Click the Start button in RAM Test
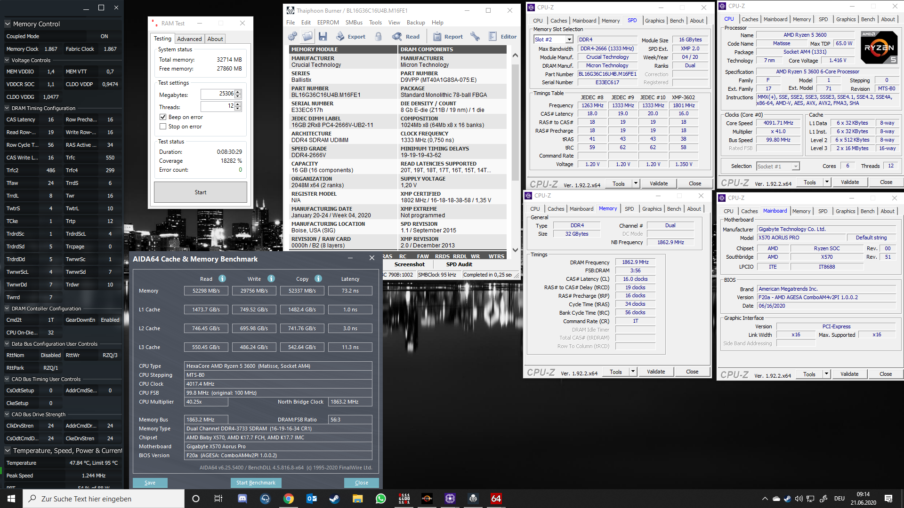904x508 pixels. point(201,192)
